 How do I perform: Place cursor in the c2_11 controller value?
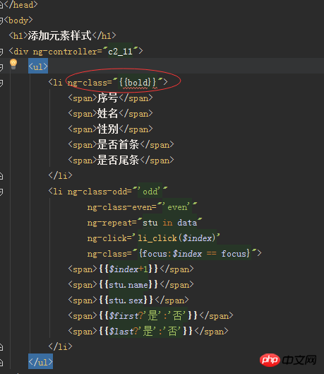[x=120, y=51]
